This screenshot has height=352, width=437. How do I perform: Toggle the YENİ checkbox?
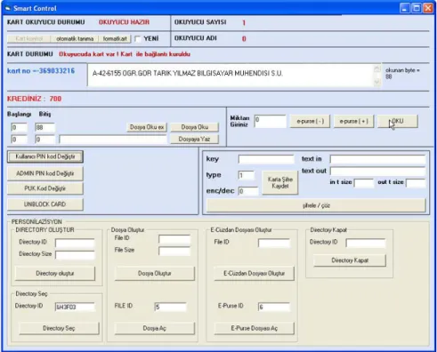(x=137, y=39)
